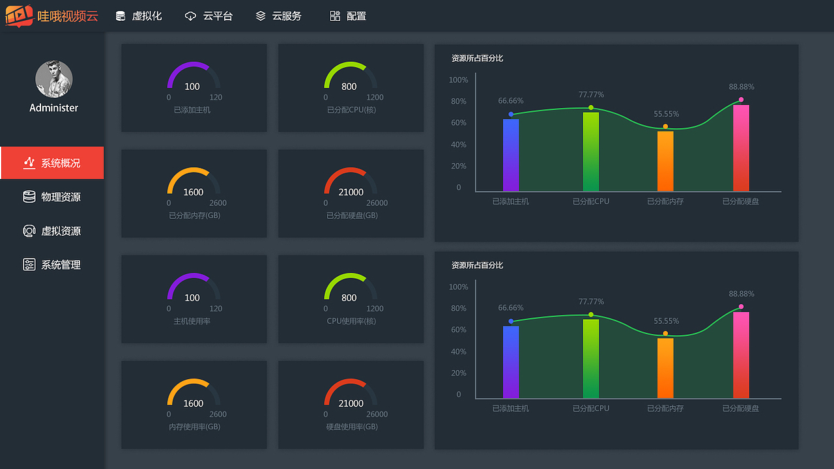The height and width of the screenshot is (469, 834).
Task: Click the Administer username label
Action: (54, 108)
